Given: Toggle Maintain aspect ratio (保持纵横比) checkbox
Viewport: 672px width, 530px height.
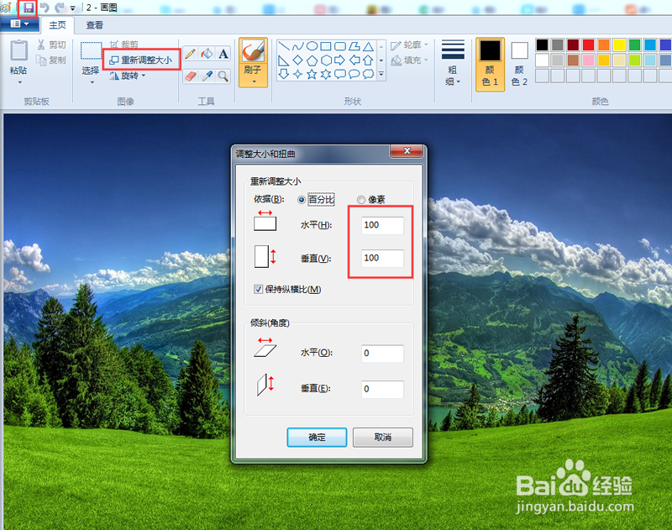Looking at the screenshot, I should [258, 289].
